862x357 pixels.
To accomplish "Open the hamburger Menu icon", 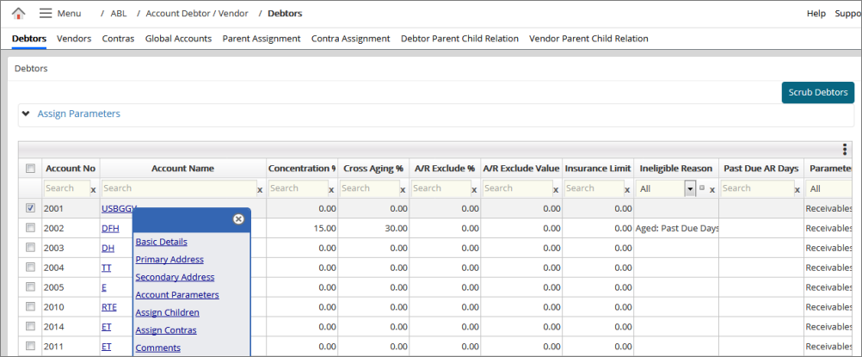I will coord(46,13).
